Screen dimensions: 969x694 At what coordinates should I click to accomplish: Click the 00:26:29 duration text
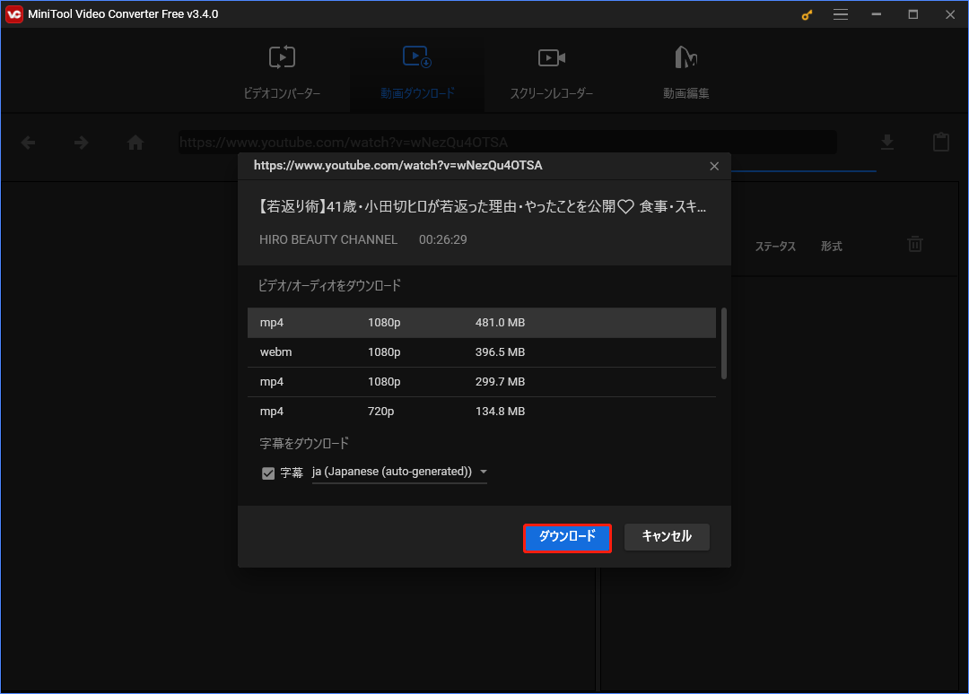443,239
